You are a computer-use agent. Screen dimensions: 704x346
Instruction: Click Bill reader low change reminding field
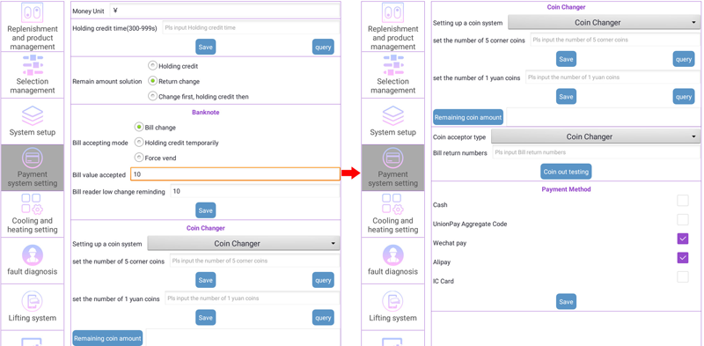(255, 191)
